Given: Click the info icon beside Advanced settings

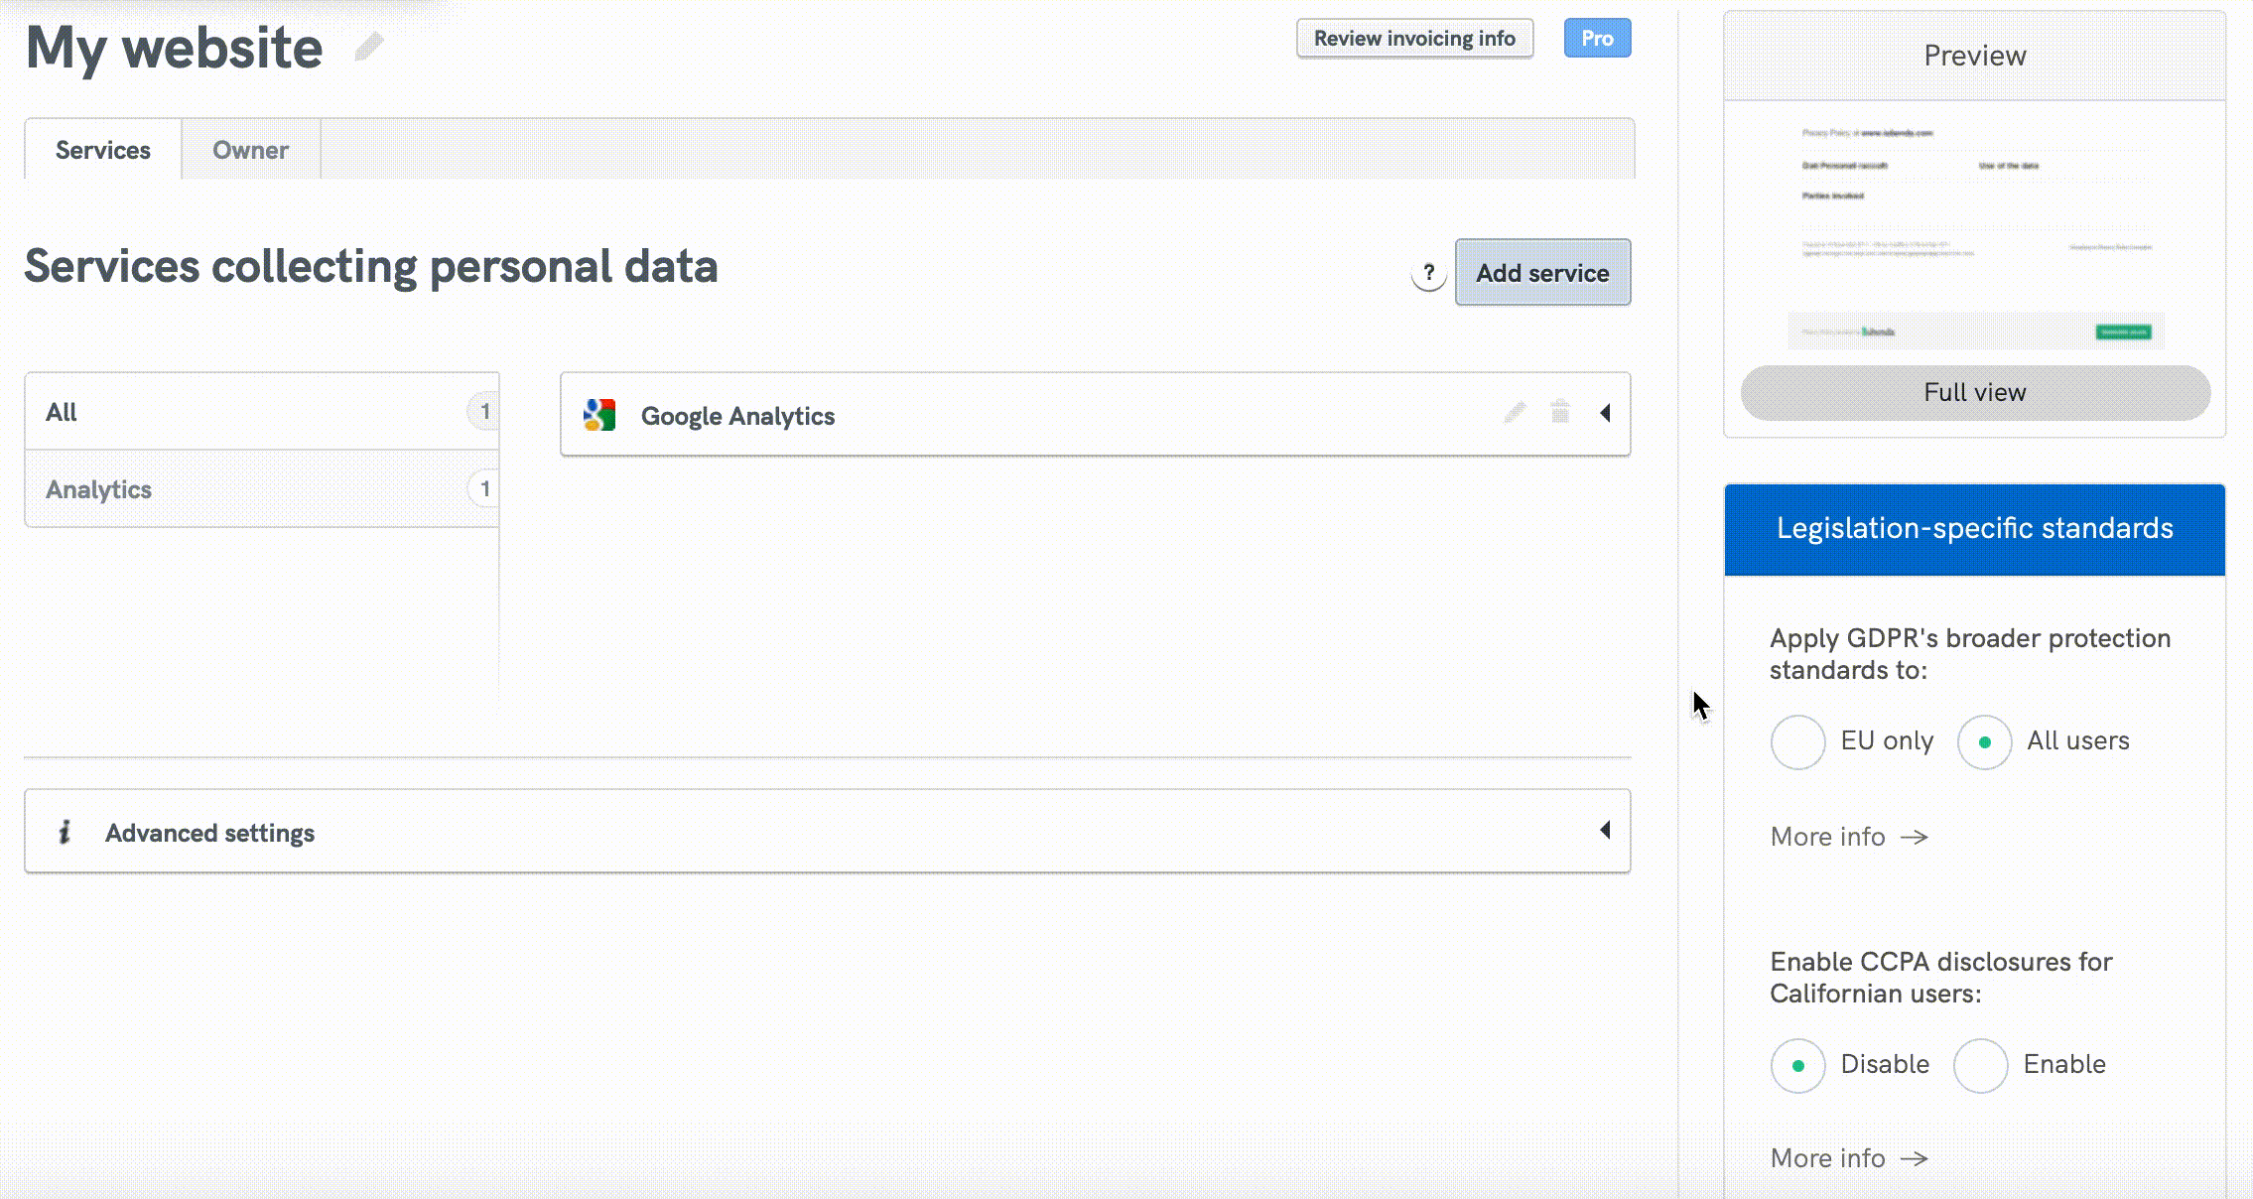Looking at the screenshot, I should click(x=66, y=833).
